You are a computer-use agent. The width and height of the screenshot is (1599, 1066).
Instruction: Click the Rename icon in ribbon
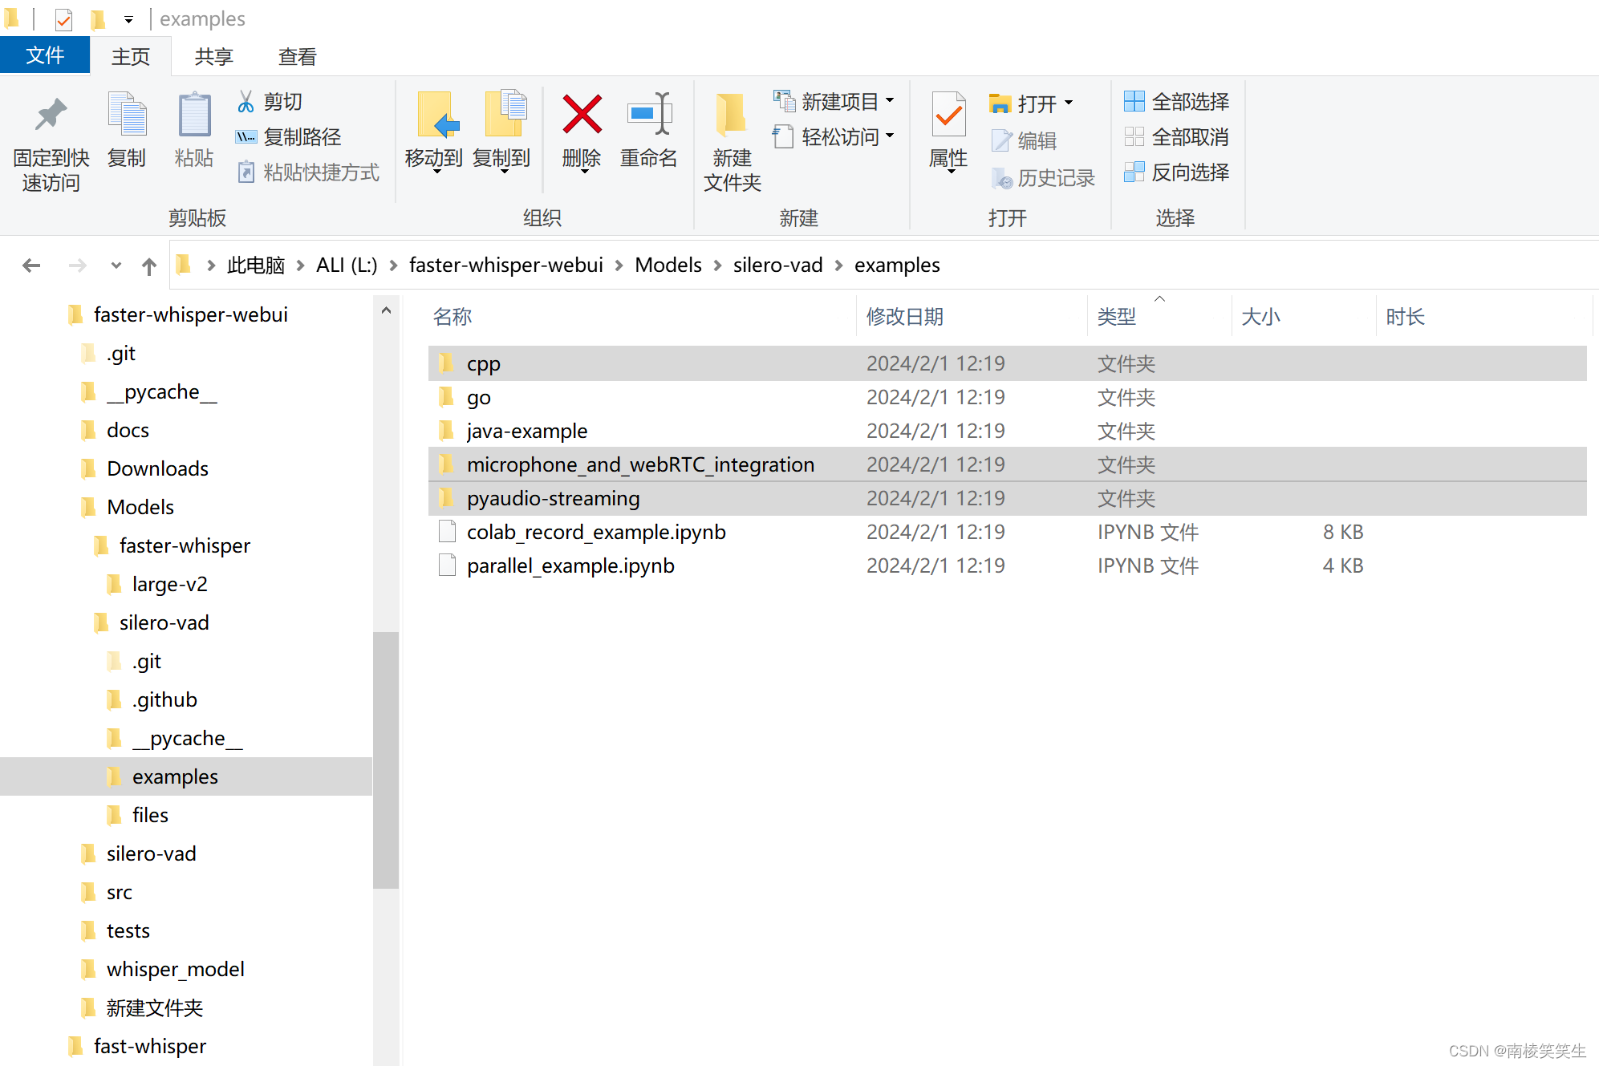[648, 115]
